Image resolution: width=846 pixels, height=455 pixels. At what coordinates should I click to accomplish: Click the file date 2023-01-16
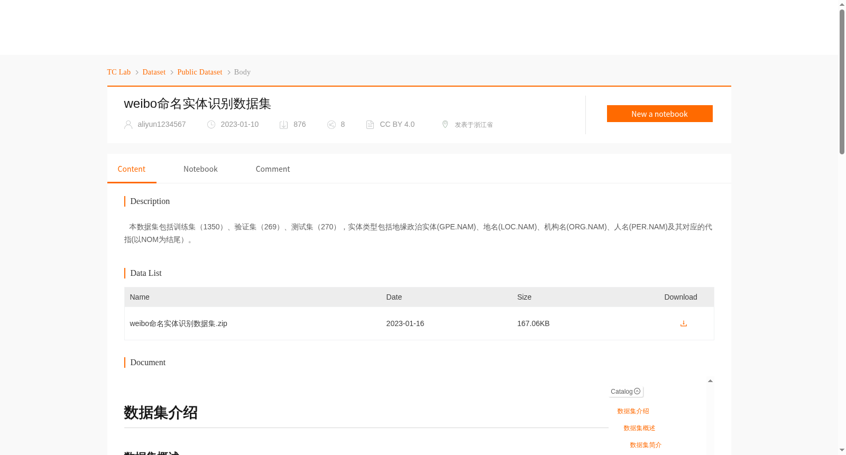405,323
